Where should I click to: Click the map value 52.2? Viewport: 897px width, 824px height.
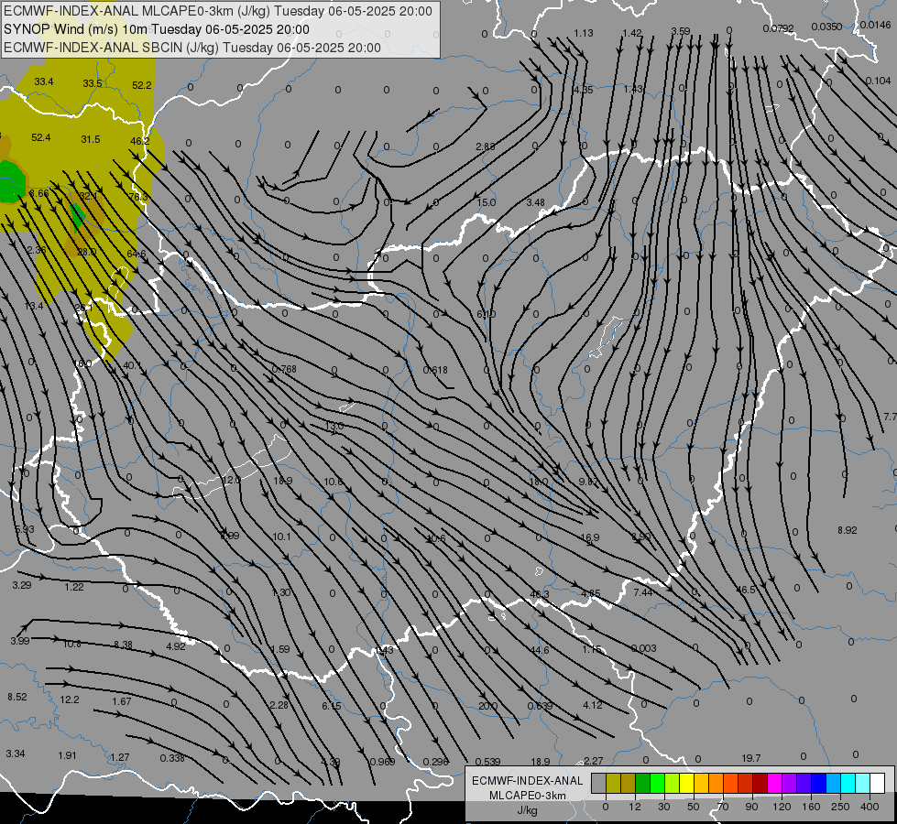(142, 85)
